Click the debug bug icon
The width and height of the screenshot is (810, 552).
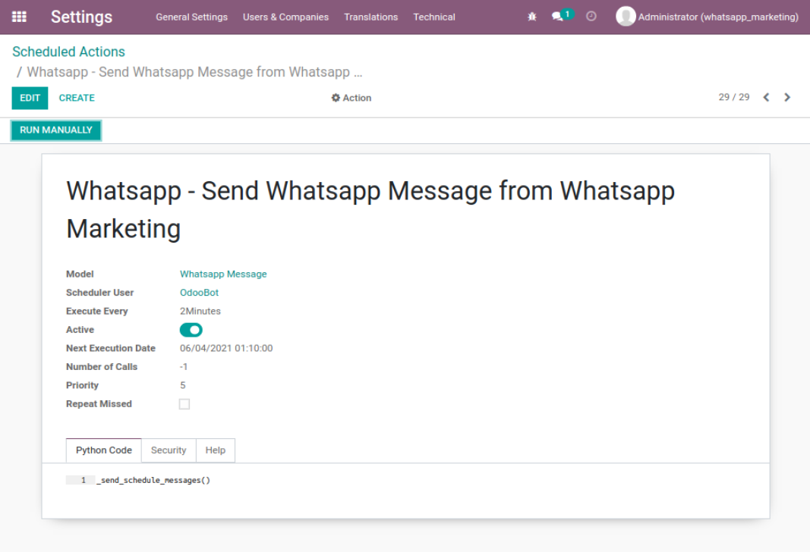coord(532,17)
